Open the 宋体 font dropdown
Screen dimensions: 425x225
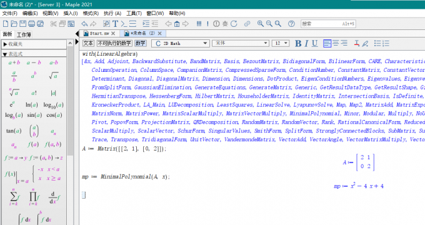(241, 43)
